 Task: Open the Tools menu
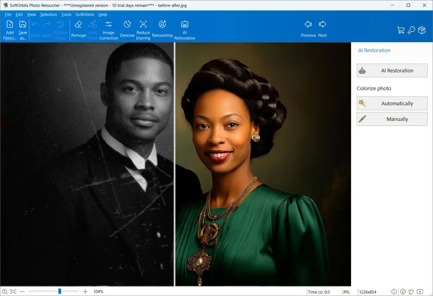pyautogui.click(x=66, y=15)
